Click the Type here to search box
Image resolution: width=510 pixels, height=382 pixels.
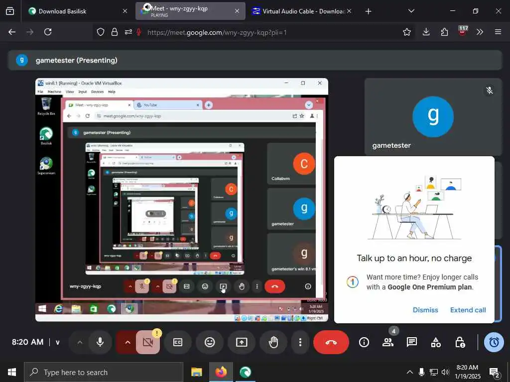(x=104, y=372)
